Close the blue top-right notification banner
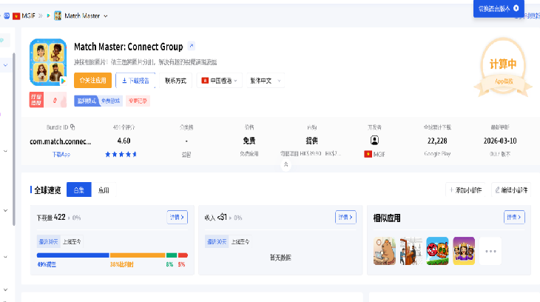 (x=516, y=7)
